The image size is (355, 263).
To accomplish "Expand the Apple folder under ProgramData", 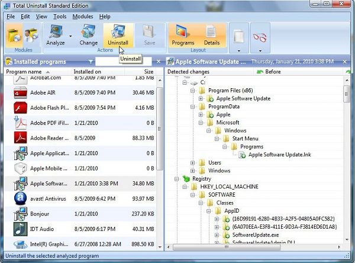I will [201, 115].
